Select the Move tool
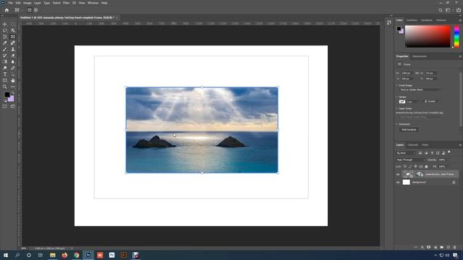 tap(5, 24)
